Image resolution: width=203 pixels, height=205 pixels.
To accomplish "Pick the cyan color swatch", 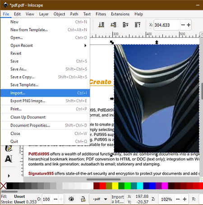I will point(140,186).
